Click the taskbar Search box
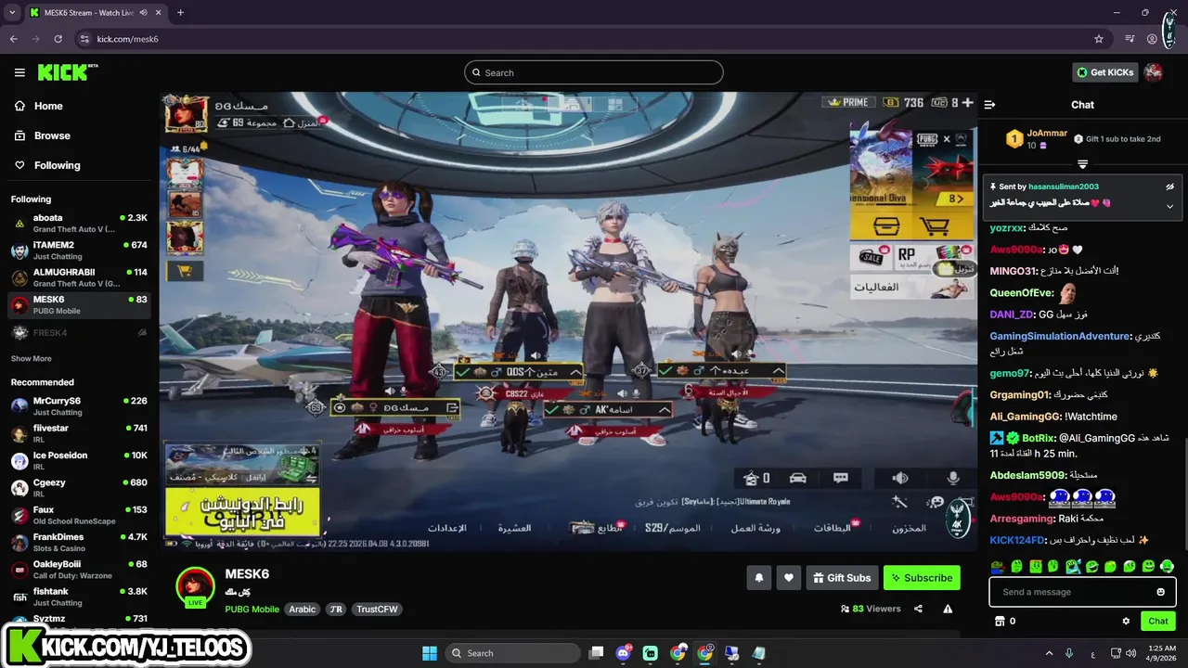This screenshot has width=1188, height=668. pos(513,653)
